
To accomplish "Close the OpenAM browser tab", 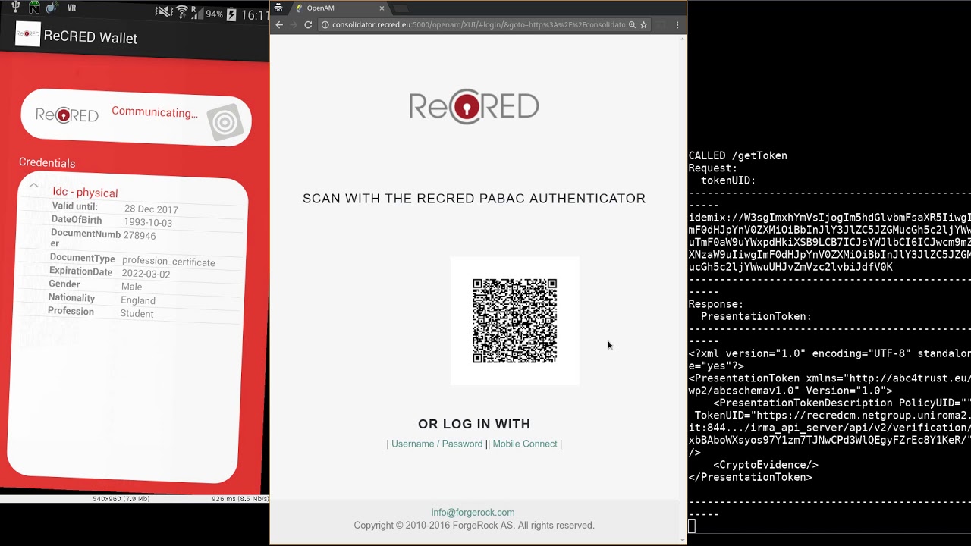I will [382, 8].
